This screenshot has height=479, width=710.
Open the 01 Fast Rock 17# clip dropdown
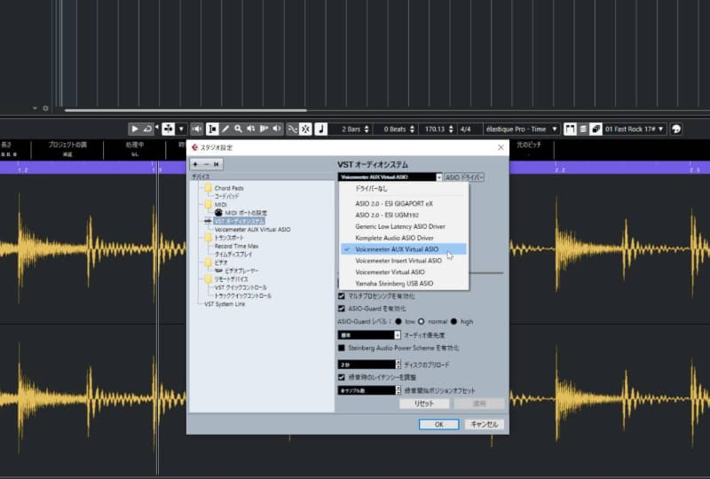coord(635,129)
